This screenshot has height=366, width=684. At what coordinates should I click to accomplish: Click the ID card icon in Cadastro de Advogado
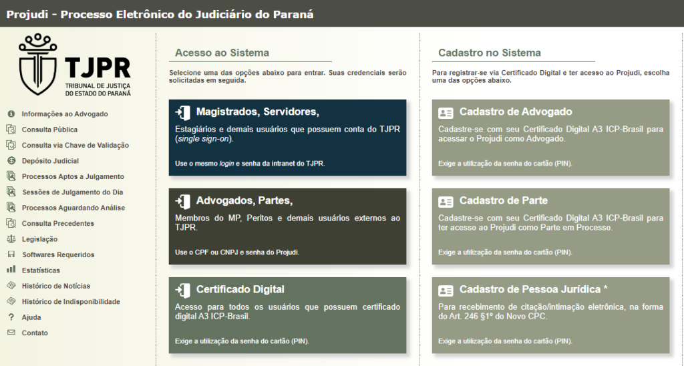(446, 113)
